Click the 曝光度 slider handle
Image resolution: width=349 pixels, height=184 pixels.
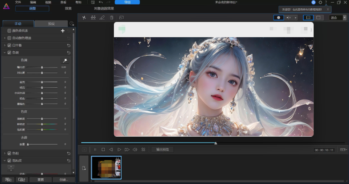pos(42,67)
